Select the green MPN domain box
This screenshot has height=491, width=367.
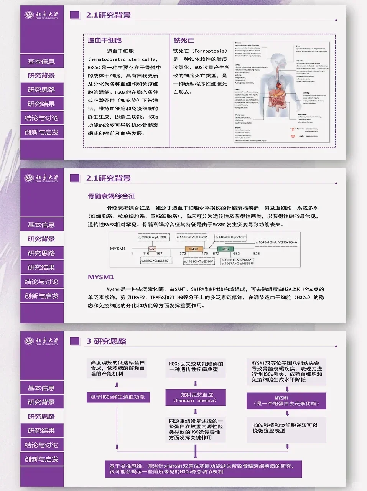tap(225, 249)
